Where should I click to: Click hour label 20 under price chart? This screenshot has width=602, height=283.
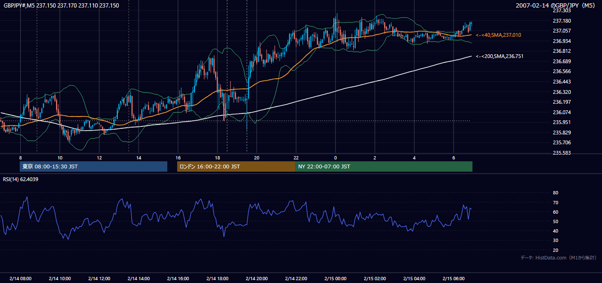(x=257, y=158)
